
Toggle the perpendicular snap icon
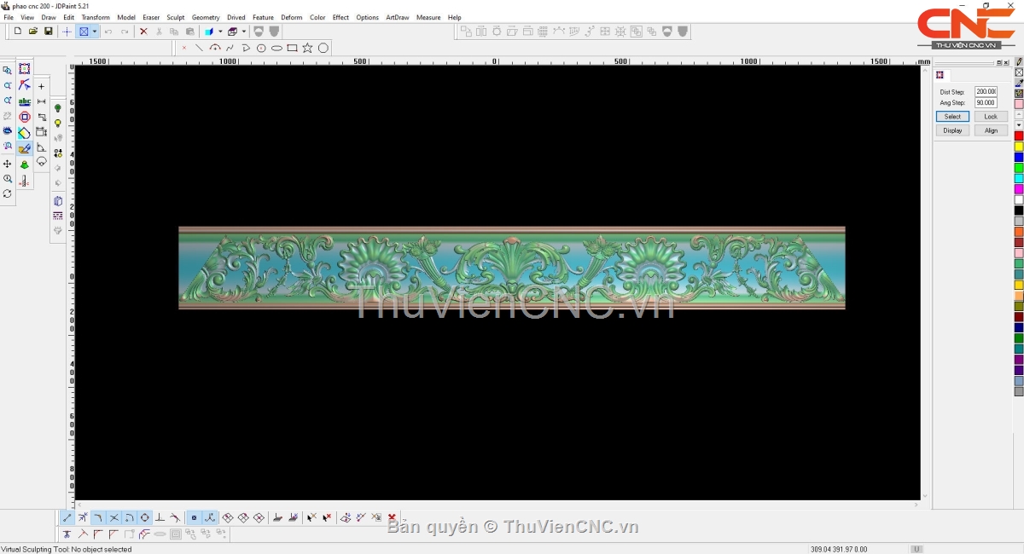pyautogui.click(x=160, y=517)
